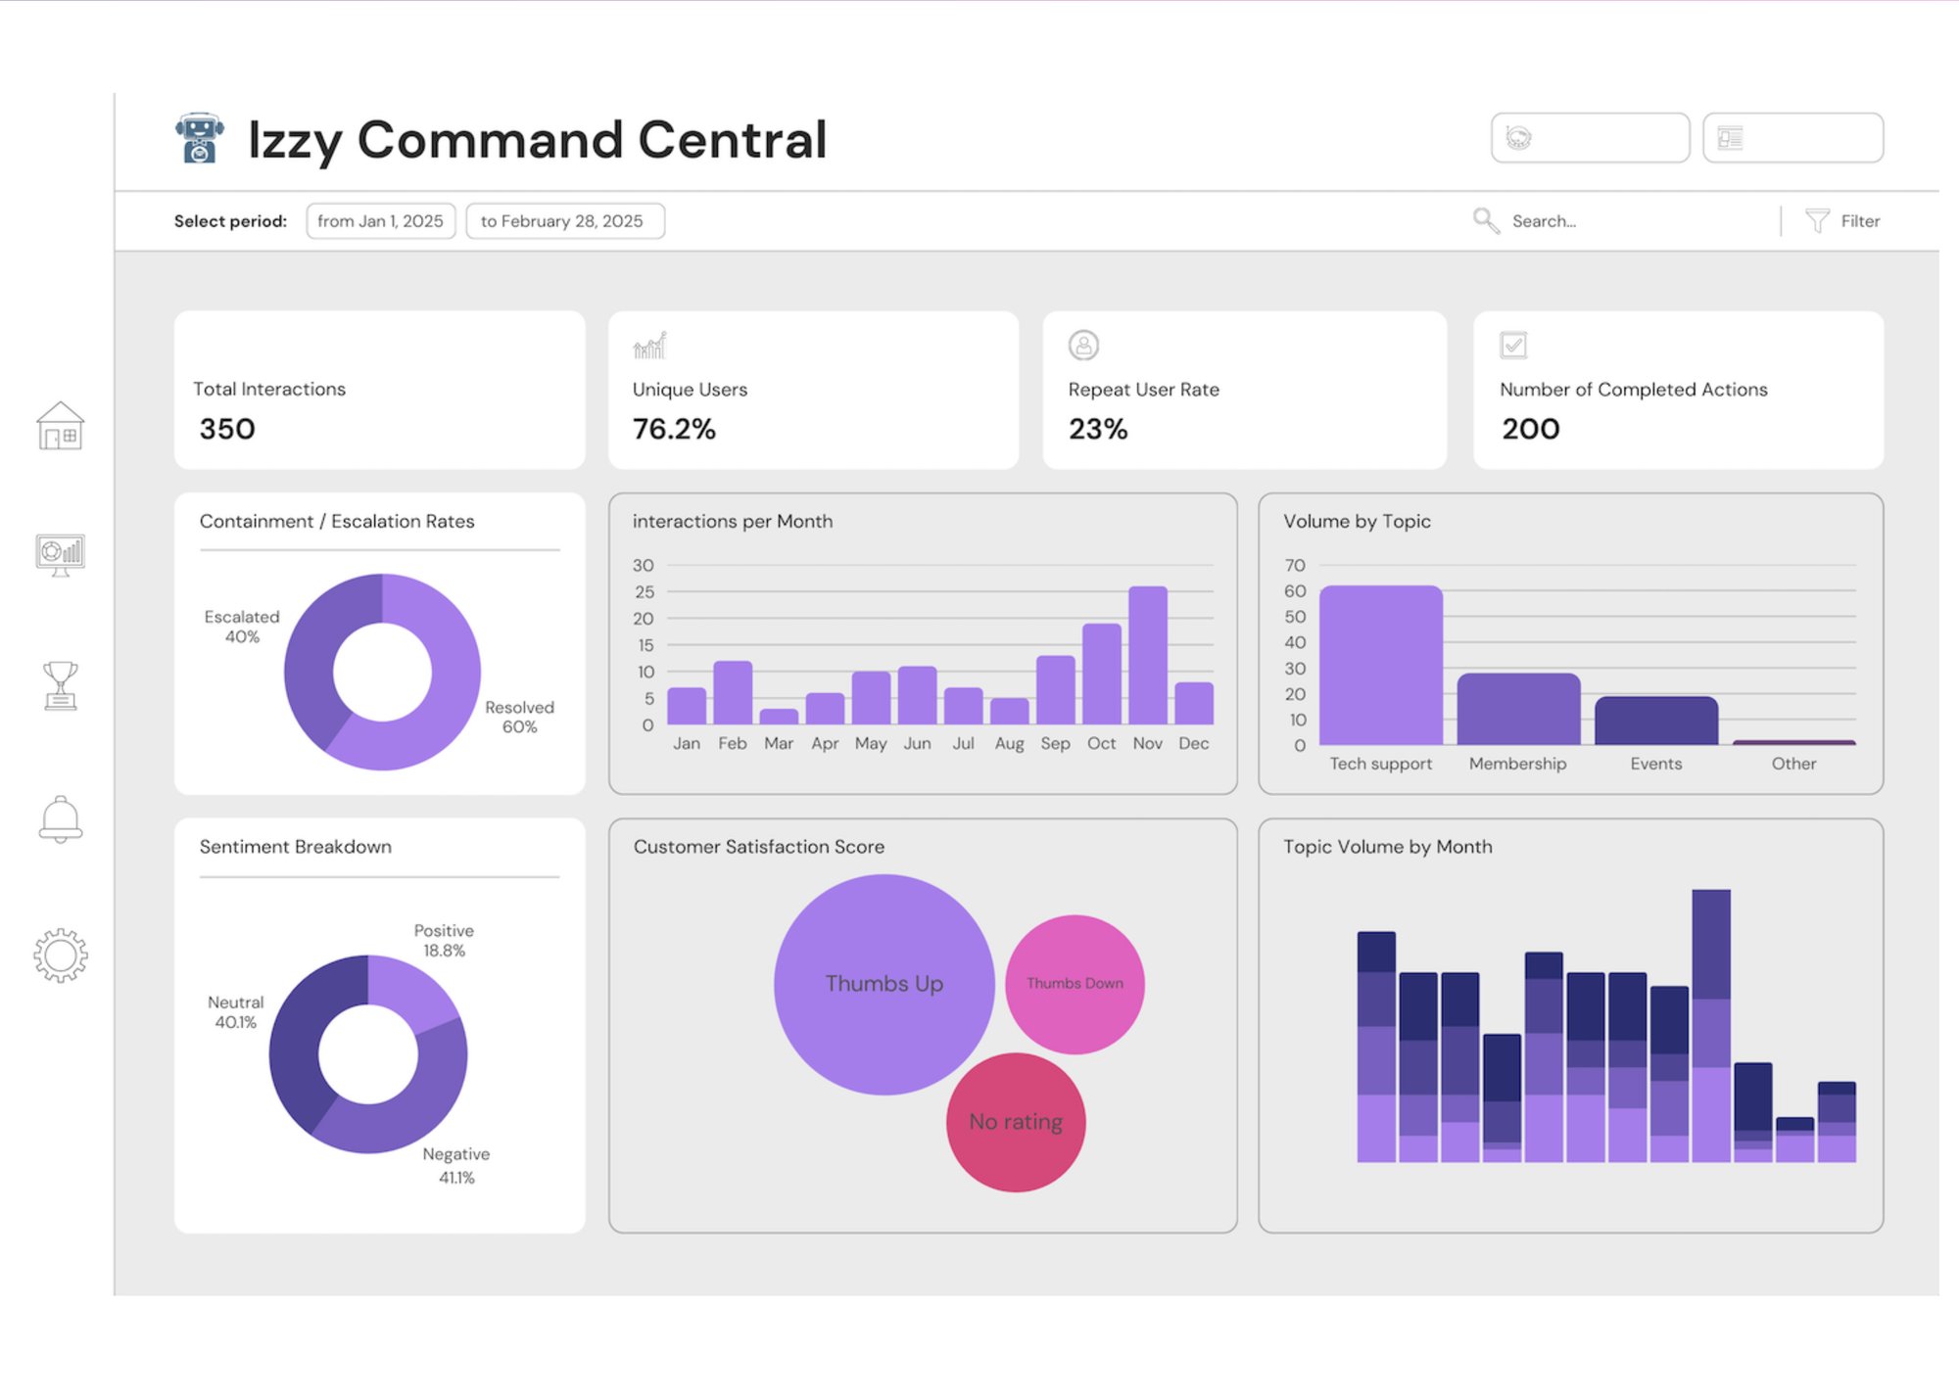The width and height of the screenshot is (1959, 1398).
Task: Select the Tech support bar in Volume by Topic
Action: tap(1379, 666)
